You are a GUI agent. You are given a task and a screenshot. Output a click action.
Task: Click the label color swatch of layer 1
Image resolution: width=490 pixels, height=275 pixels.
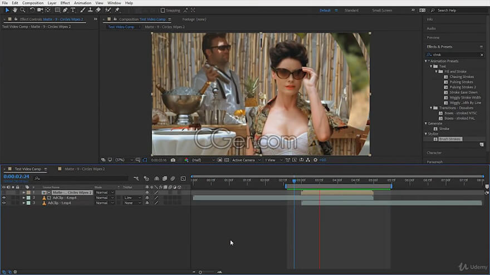pyautogui.click(x=28, y=193)
